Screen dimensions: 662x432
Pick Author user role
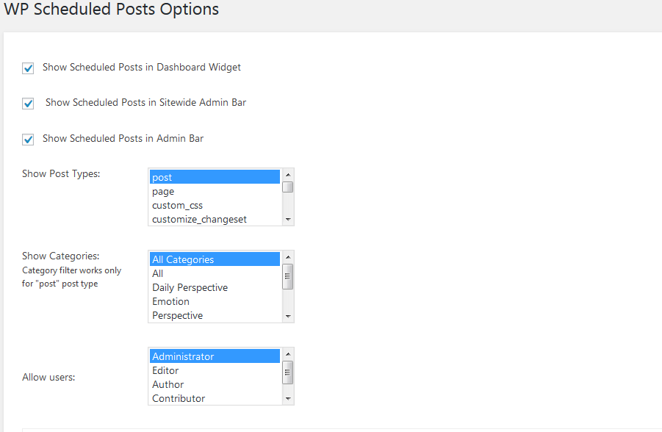pos(168,385)
